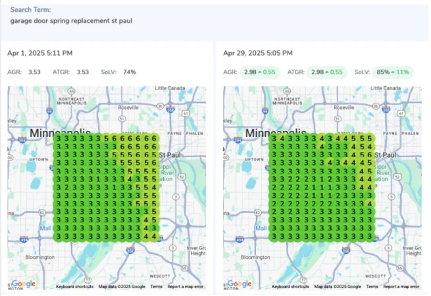The width and height of the screenshot is (431, 296).
Task: Click Interstate 494 shield on the Apr 29 map
Action: [240, 239]
